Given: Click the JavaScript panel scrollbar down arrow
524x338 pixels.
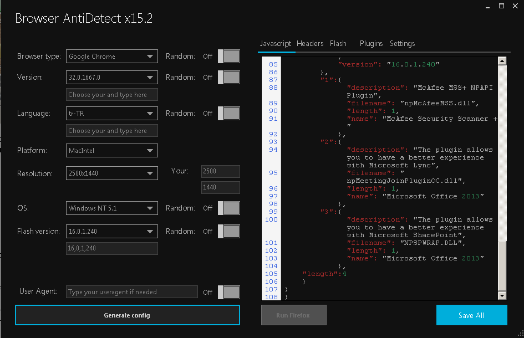Looking at the screenshot, I should point(502,295).
